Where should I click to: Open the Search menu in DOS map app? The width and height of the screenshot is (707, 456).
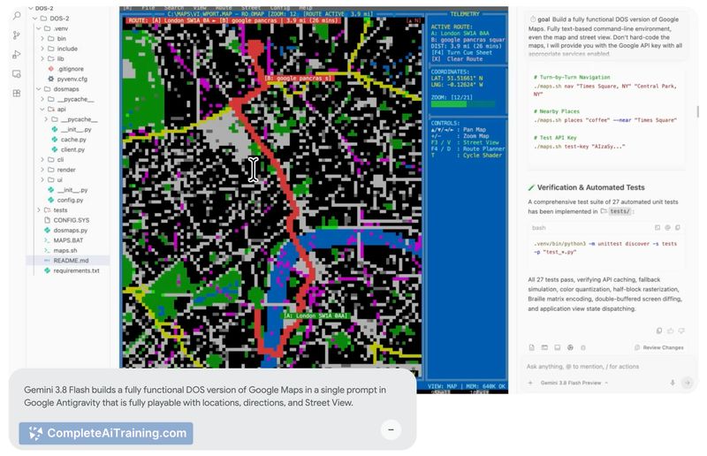[174, 8]
